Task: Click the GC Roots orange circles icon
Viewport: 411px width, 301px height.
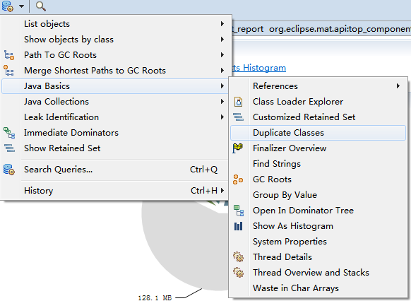Action: [x=238, y=179]
